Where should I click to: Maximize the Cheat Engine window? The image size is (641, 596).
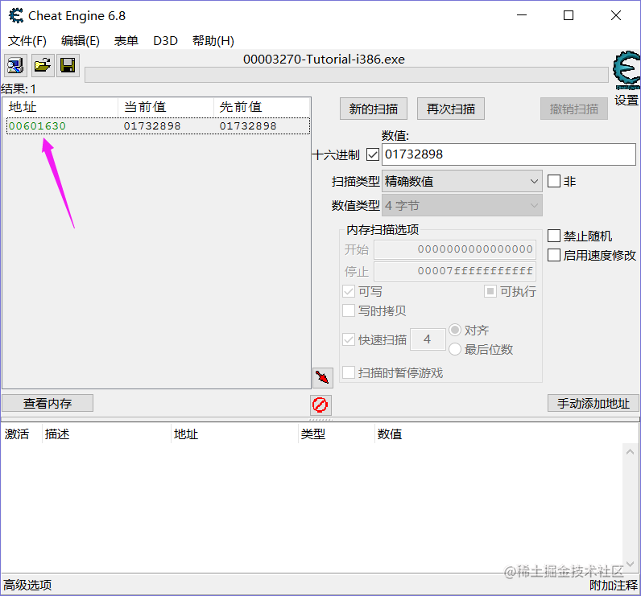tap(569, 15)
